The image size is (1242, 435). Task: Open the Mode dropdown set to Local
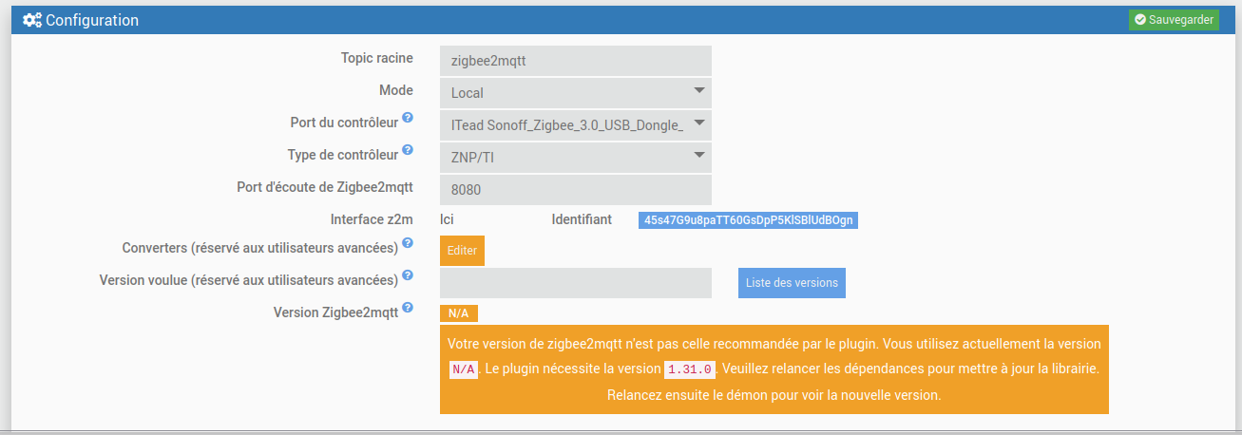tap(576, 93)
